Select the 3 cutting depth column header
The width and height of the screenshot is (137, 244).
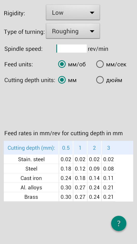[108, 148]
